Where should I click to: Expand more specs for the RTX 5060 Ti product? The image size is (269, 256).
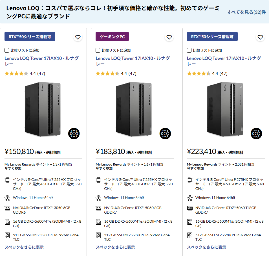pos(206,247)
